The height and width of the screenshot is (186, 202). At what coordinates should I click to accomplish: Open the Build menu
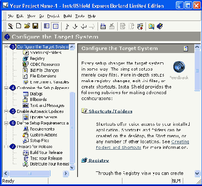(68, 16)
